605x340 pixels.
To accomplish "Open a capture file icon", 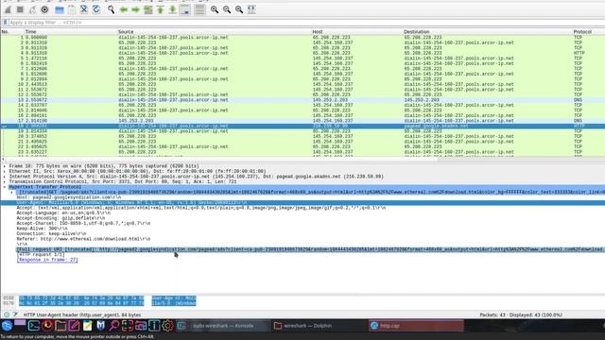I will click(60, 9).
